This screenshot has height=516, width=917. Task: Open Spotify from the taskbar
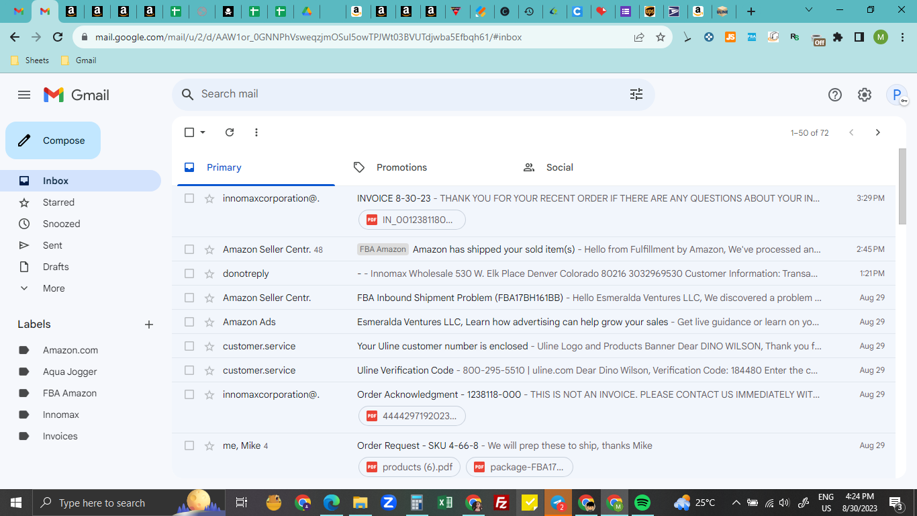[642, 503]
